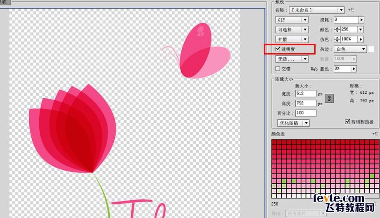Expand the 颜色 256 value dropdown arrow
The image size is (380, 218).
point(361,30)
